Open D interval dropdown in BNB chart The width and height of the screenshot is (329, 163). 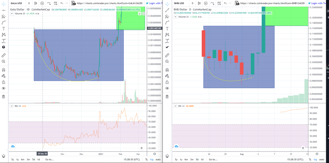[192, 3]
